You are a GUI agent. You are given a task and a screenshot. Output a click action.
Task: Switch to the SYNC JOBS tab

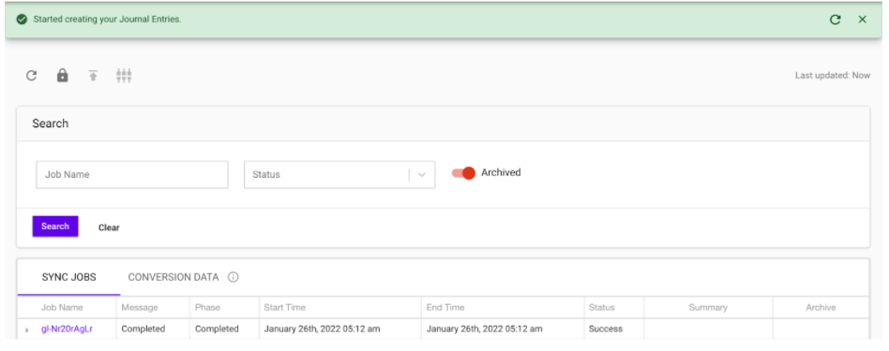point(69,277)
